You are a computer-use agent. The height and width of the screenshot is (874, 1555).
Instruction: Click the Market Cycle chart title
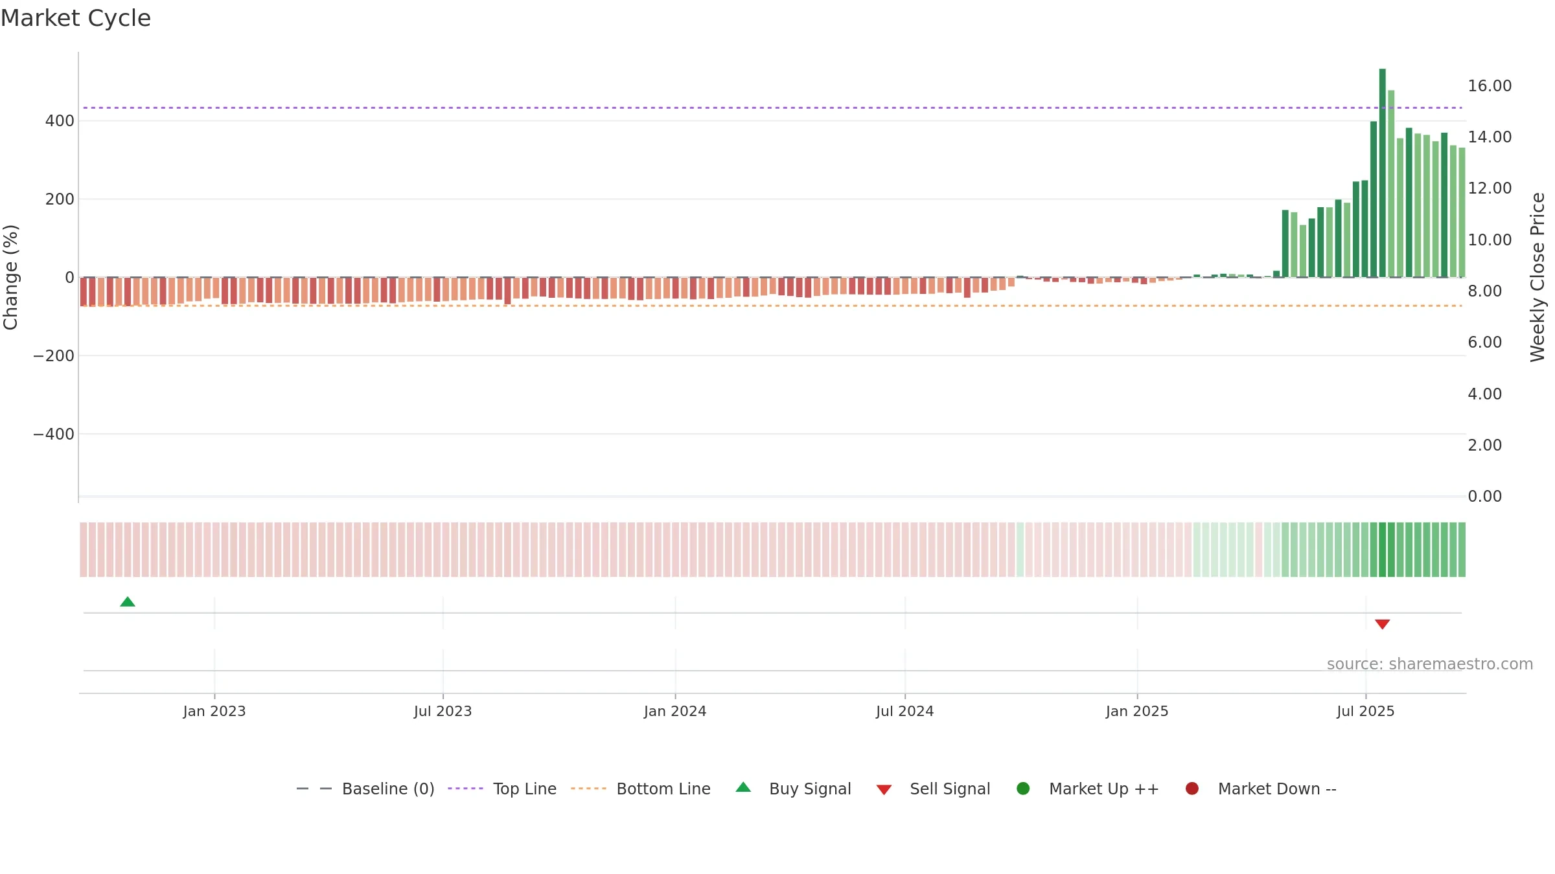point(76,18)
